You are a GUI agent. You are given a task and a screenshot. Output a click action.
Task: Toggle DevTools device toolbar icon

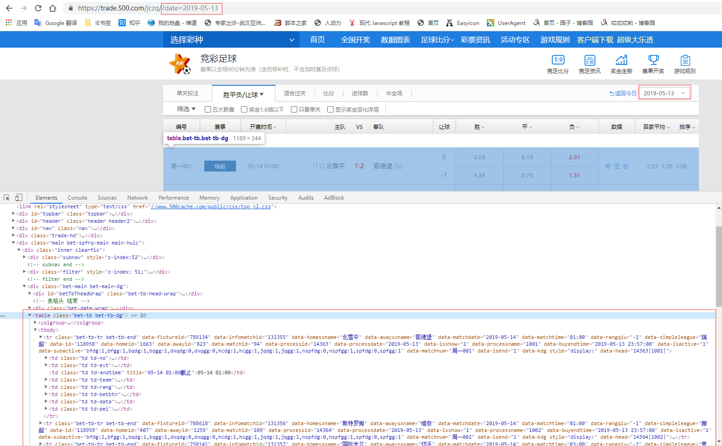(19, 198)
